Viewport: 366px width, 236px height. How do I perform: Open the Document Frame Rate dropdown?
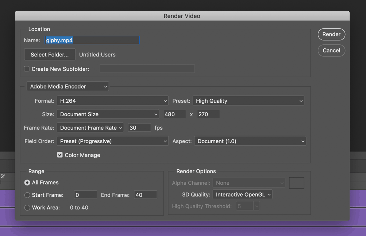coord(90,128)
